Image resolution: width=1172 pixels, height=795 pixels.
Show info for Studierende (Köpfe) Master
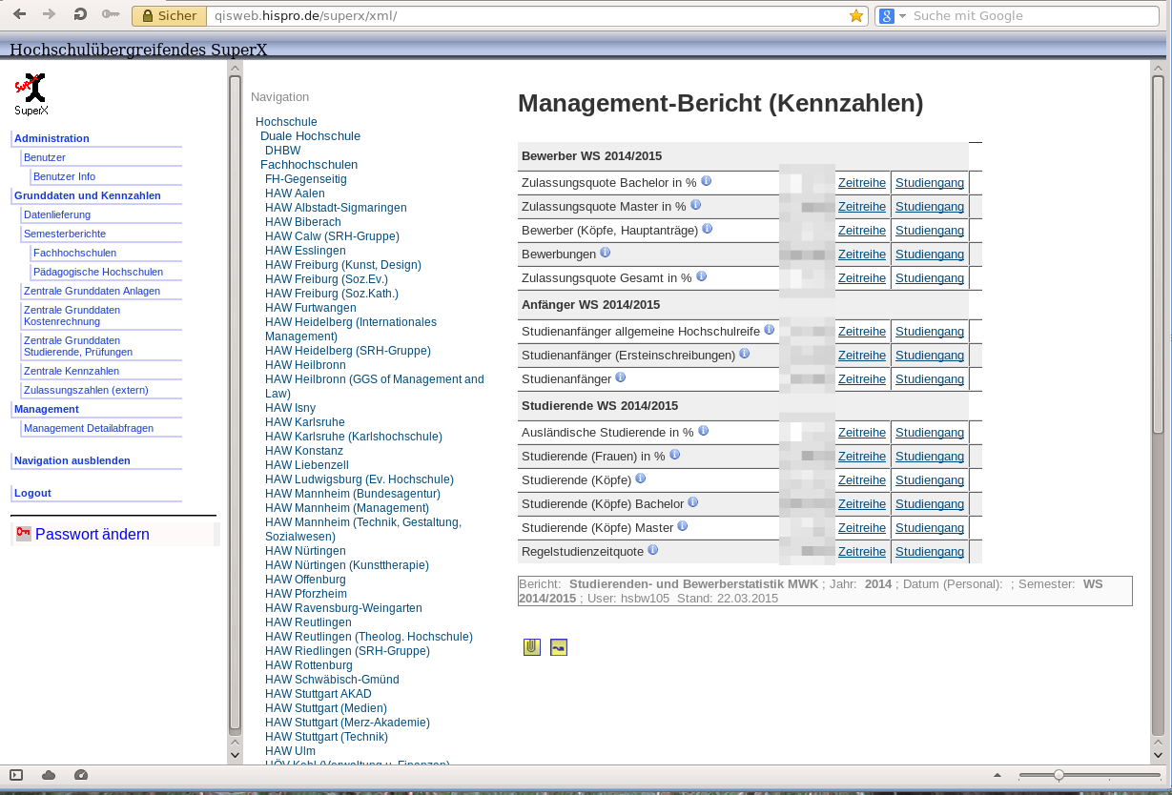click(x=682, y=526)
